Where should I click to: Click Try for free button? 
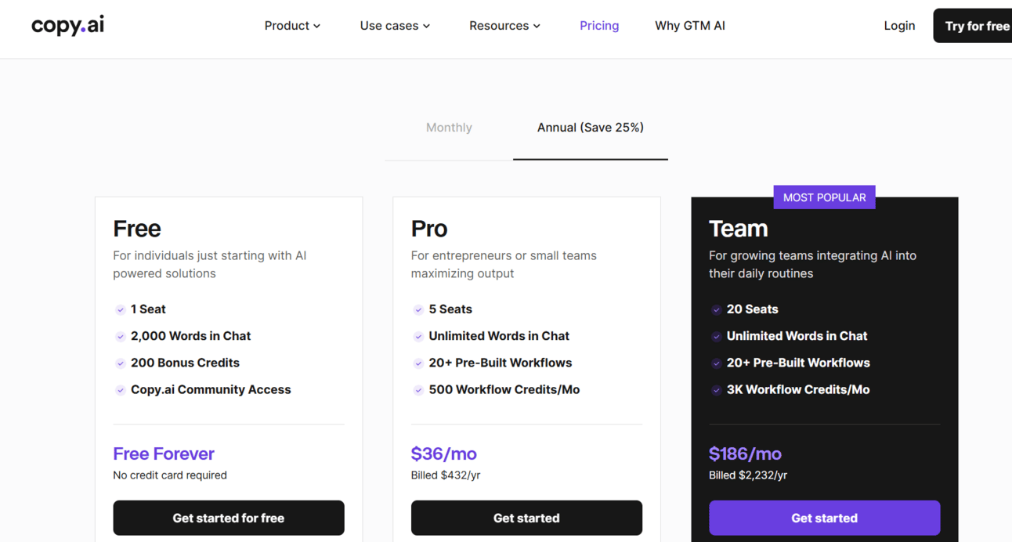coord(975,26)
